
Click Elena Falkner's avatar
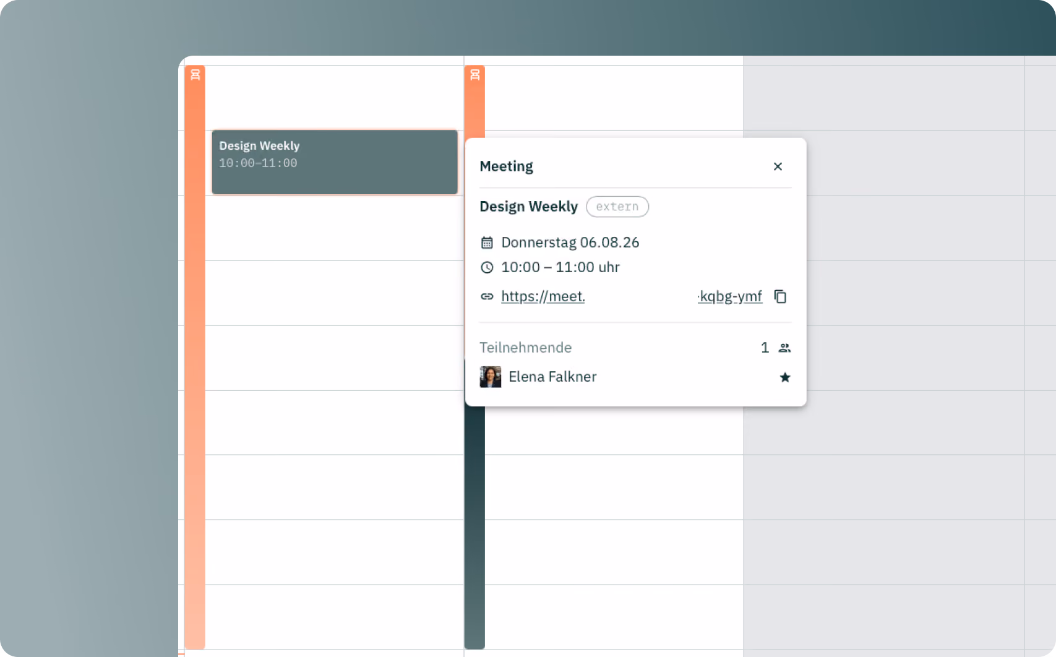491,377
